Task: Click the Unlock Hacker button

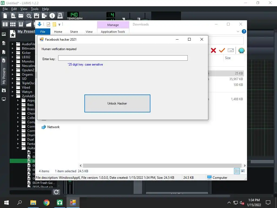Action: click(x=117, y=103)
